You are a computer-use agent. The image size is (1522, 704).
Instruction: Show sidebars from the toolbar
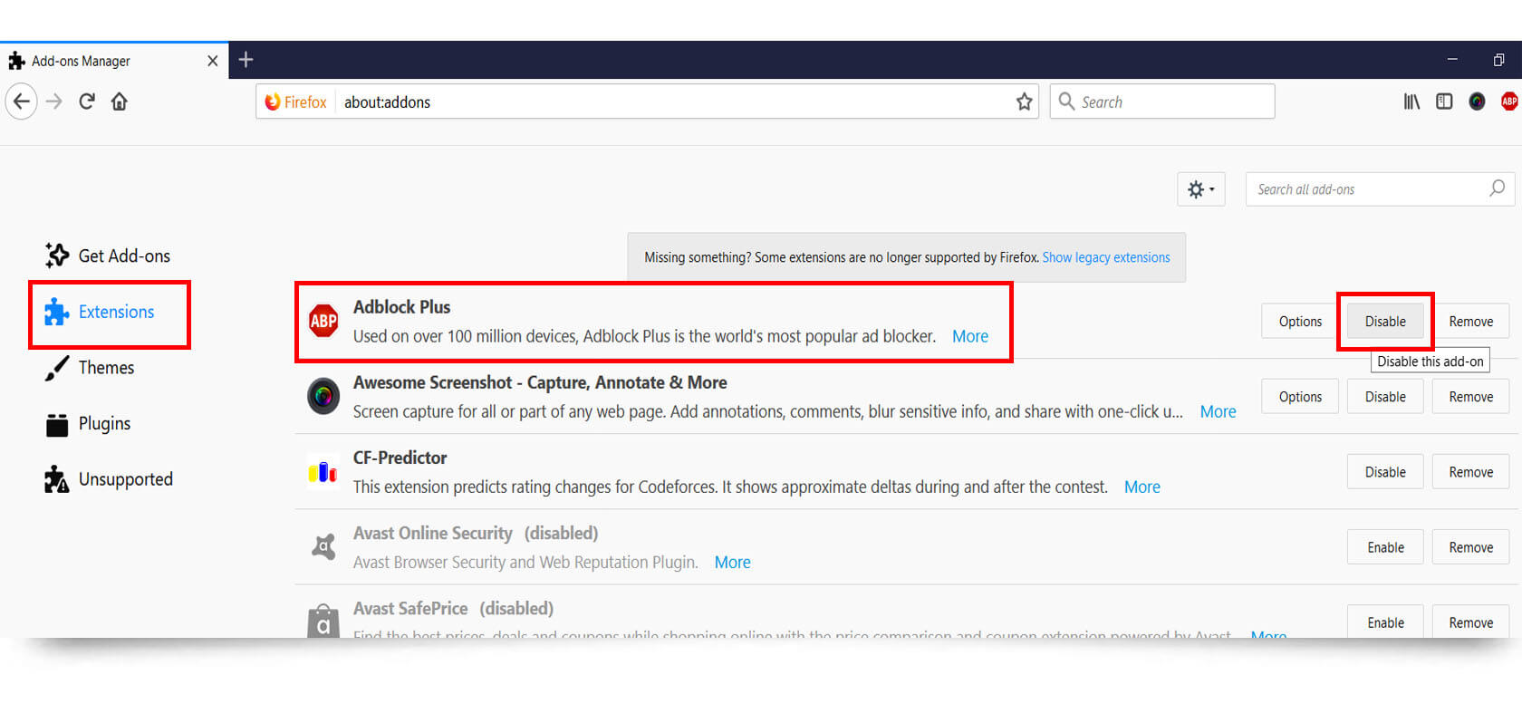pyautogui.click(x=1444, y=101)
